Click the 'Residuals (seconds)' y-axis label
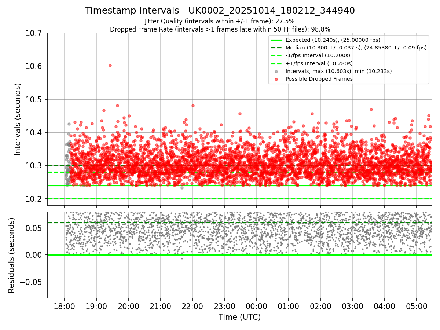The height and width of the screenshot is (330, 440). tap(11, 255)
